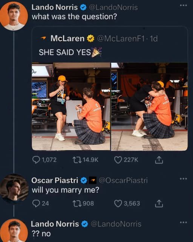Open reply thread on McLaren's tweet
The width and height of the screenshot is (193, 242).
pos(44,160)
